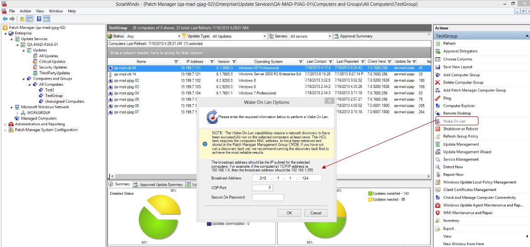530x247 pixels.
Task: Click the WMI Maintenance and Repair shield icon
Action: click(438, 213)
